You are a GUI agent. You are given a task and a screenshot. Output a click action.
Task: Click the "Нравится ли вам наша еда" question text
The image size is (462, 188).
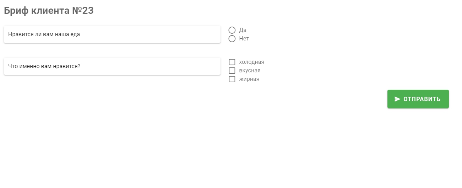(44, 34)
